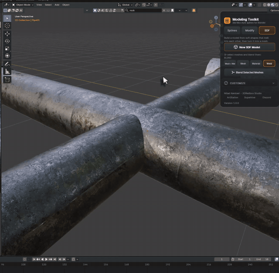Image resolution: width=279 pixels, height=273 pixels.
Task: Toggle viewport overlays
Action: click(250, 5)
